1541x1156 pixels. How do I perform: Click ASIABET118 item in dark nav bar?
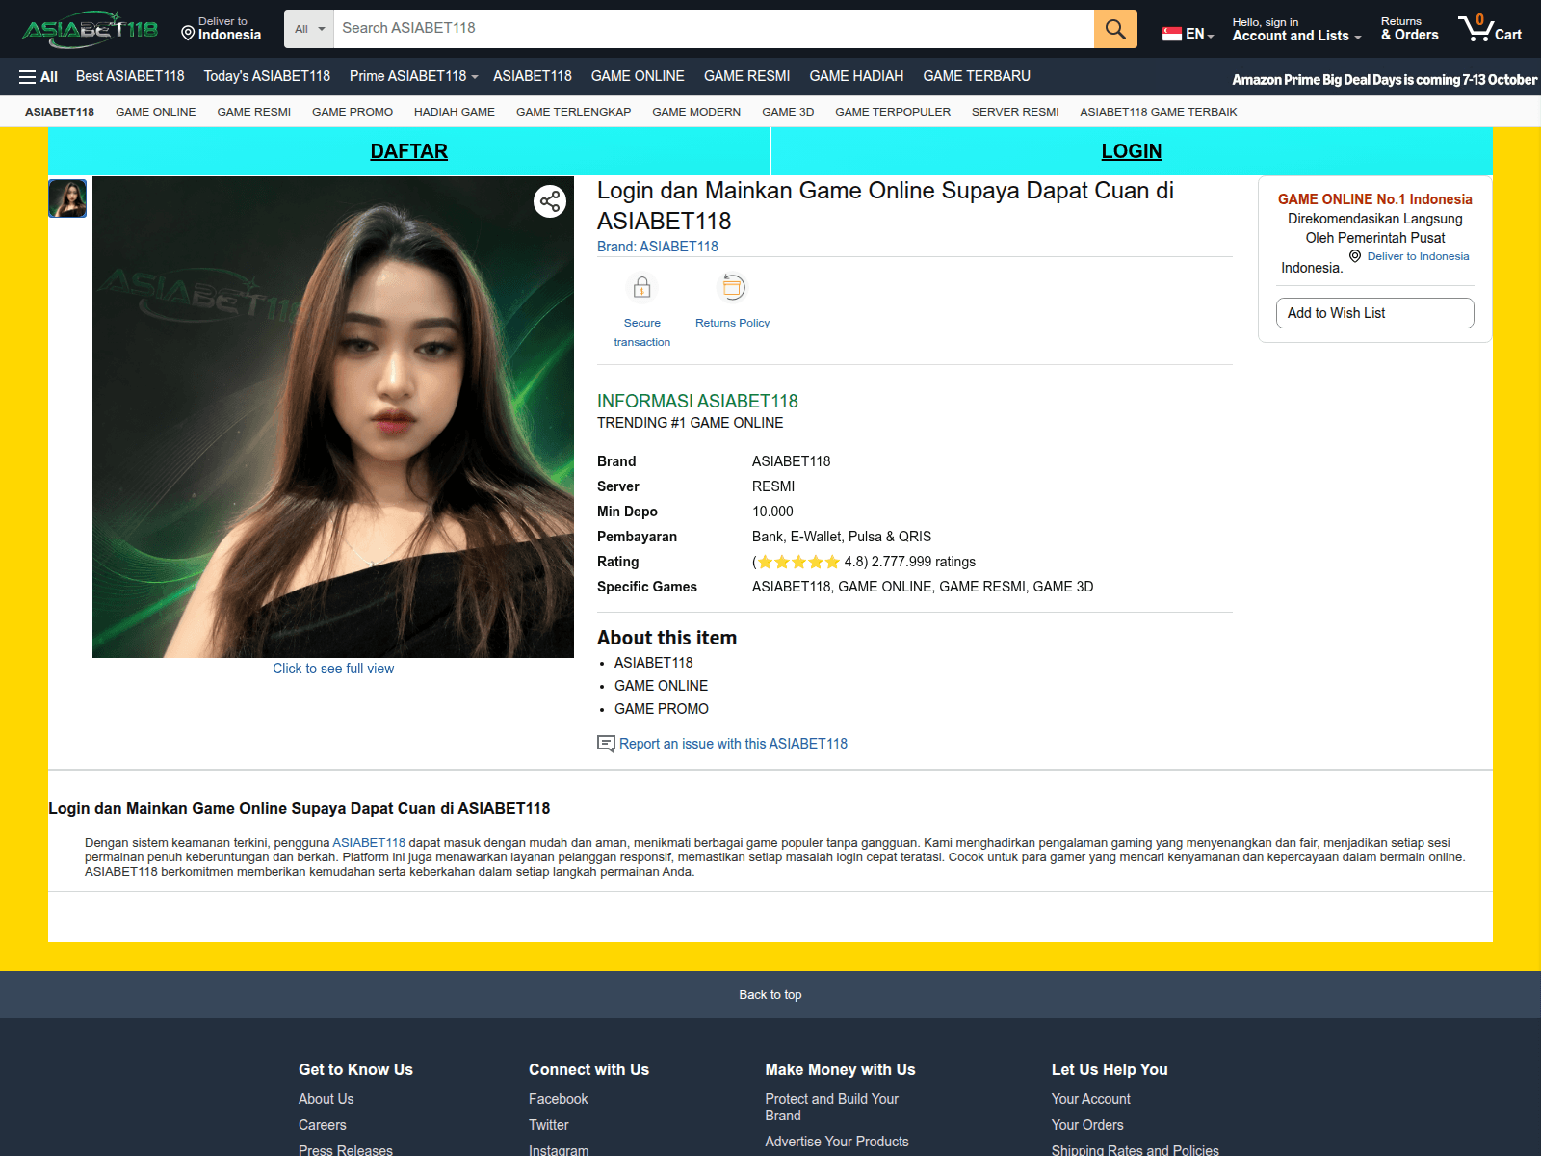click(x=533, y=76)
